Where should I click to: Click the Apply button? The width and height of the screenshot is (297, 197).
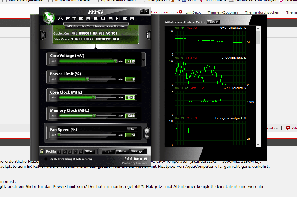pos(108,151)
